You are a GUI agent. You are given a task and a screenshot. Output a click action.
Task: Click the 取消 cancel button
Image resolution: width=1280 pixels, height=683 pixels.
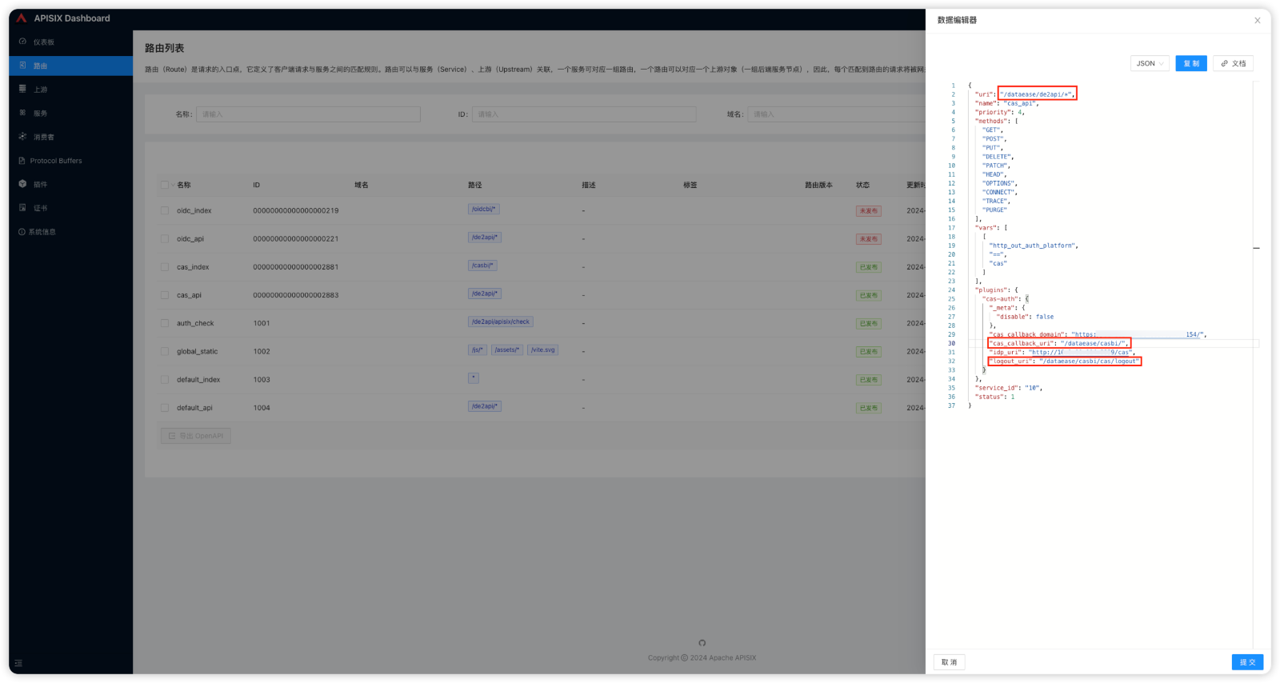[x=949, y=662]
